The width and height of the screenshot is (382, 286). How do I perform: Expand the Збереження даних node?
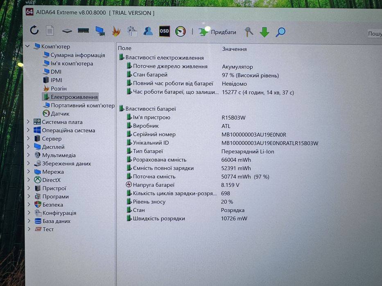29,163
